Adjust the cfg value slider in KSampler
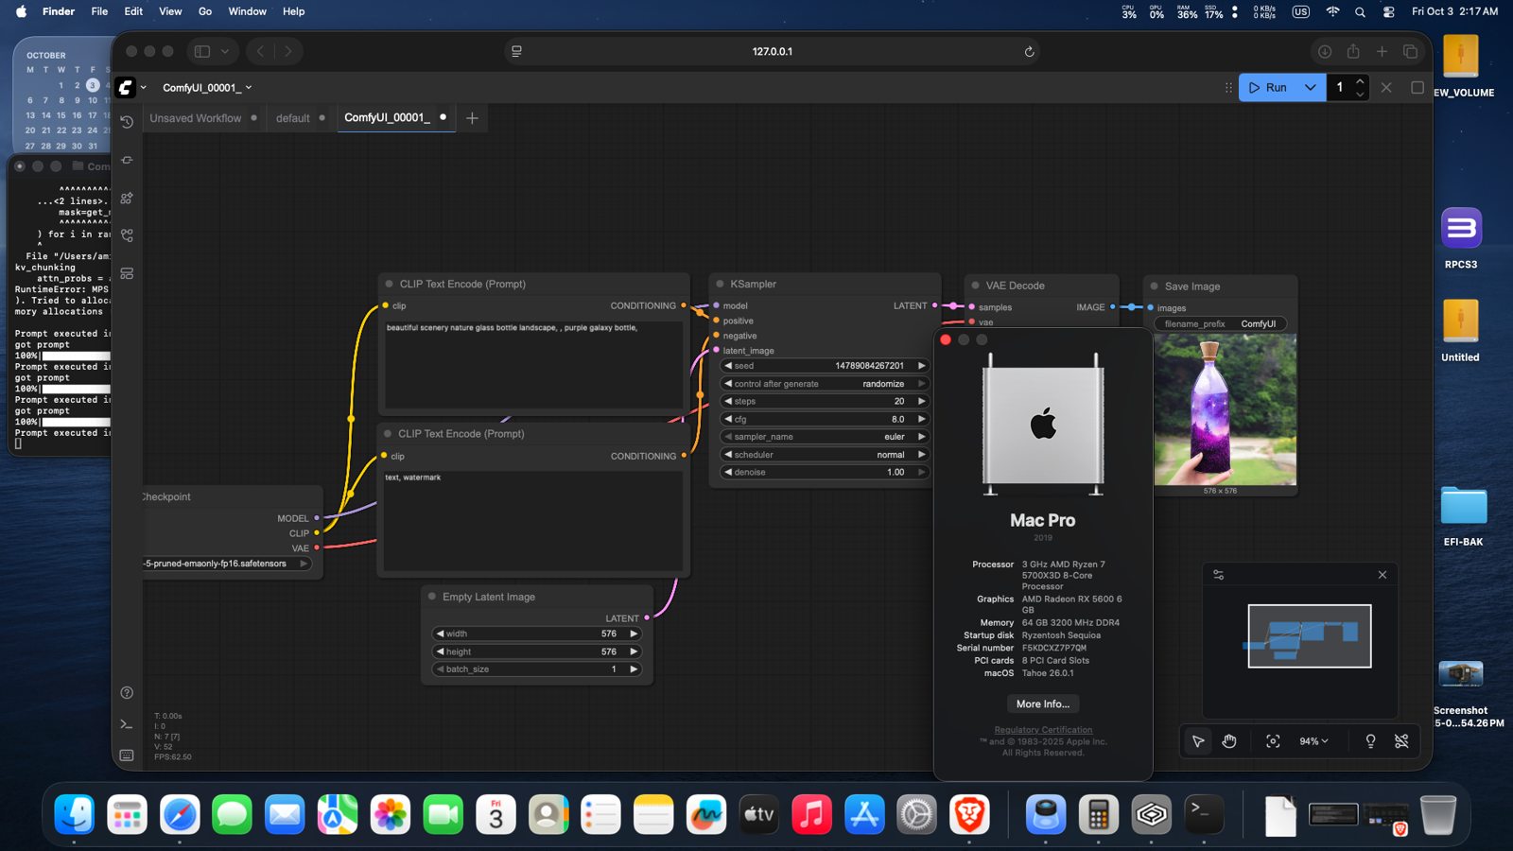1513x851 pixels. point(823,419)
